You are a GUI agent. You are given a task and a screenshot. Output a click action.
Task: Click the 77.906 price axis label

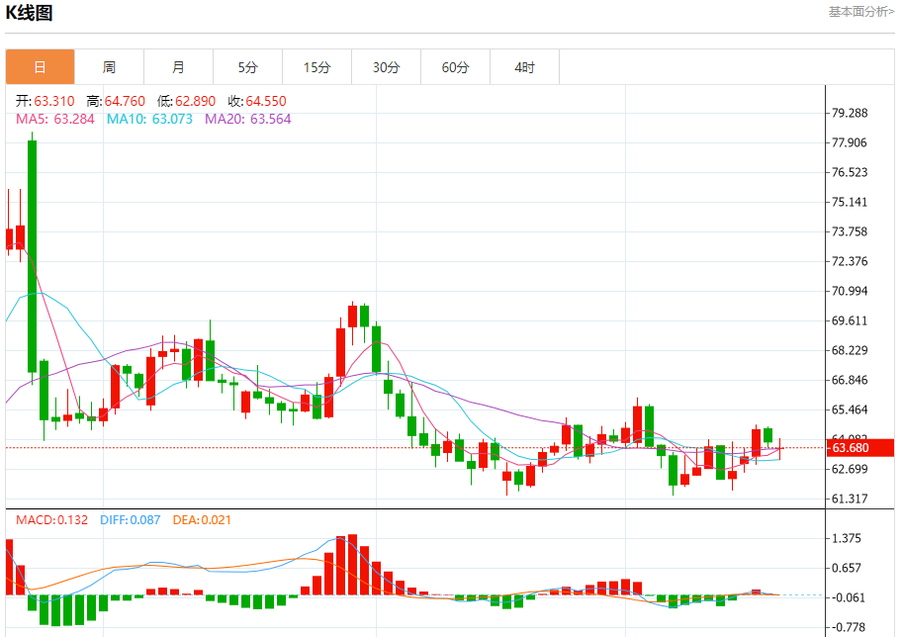tap(850, 142)
